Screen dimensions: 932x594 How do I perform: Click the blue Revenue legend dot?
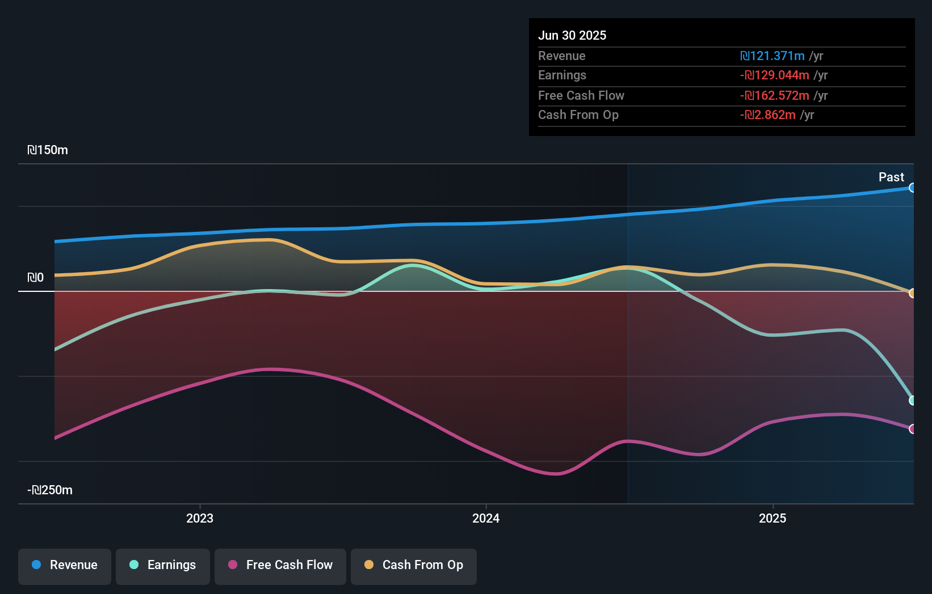36,565
